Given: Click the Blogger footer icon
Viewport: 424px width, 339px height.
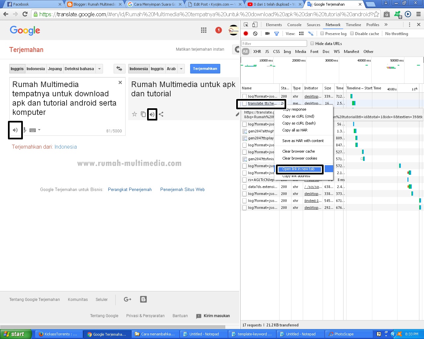Looking at the screenshot, I should click(x=143, y=299).
